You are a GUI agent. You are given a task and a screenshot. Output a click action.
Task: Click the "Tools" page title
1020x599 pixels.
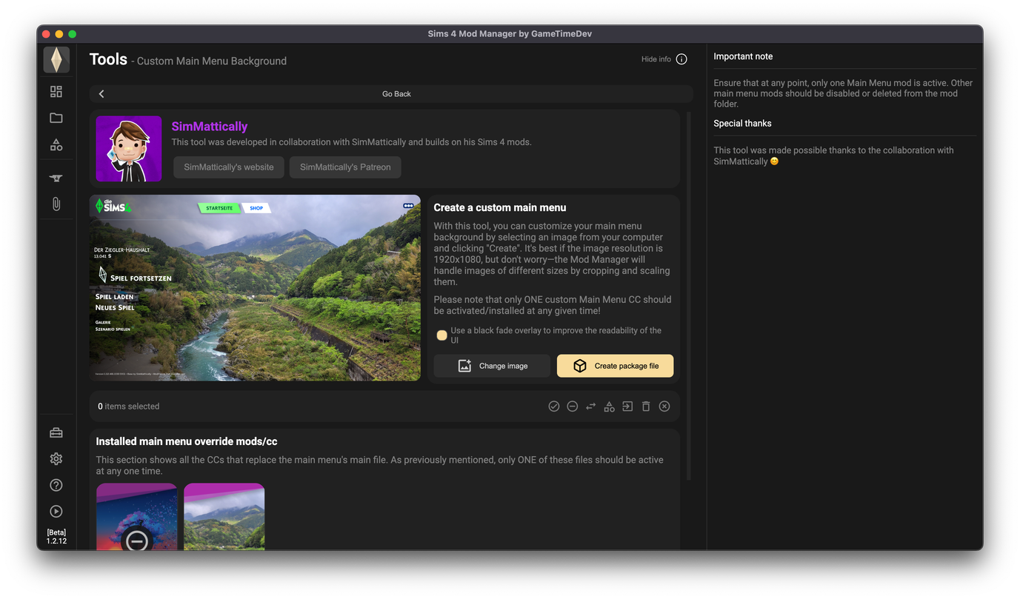click(x=108, y=59)
